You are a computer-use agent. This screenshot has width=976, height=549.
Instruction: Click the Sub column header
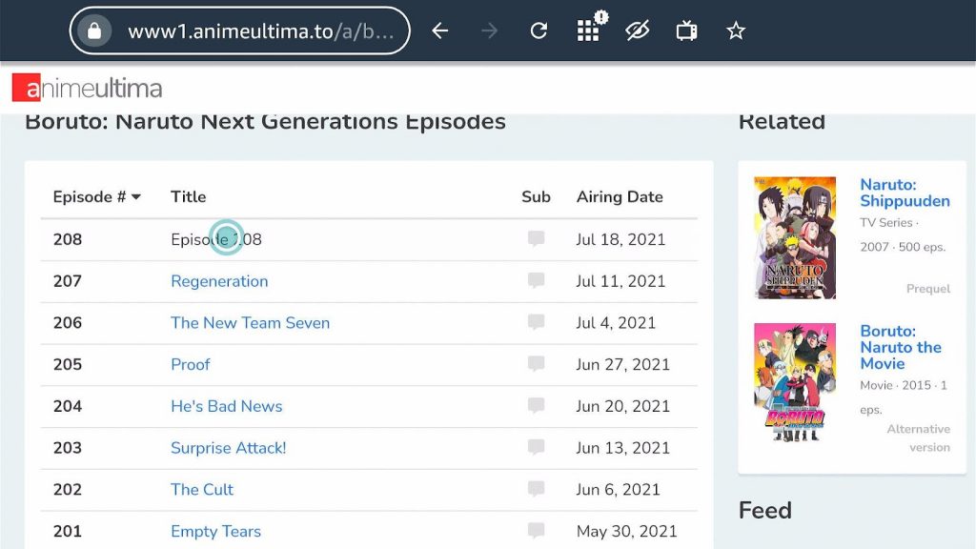(x=536, y=196)
